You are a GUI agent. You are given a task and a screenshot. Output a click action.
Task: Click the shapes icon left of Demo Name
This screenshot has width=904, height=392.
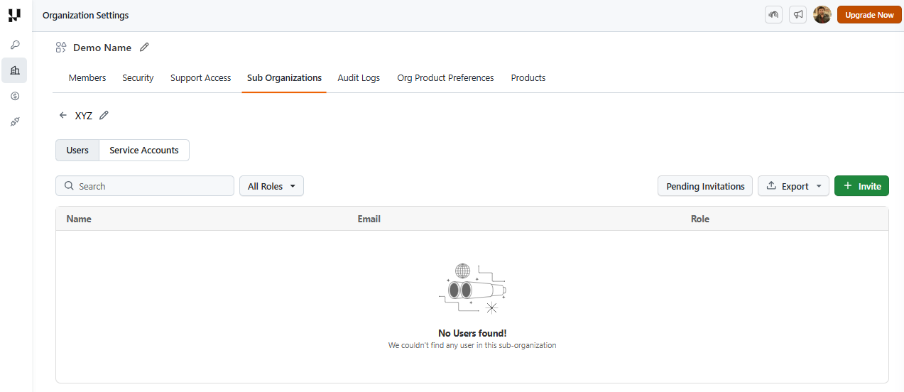pyautogui.click(x=61, y=48)
